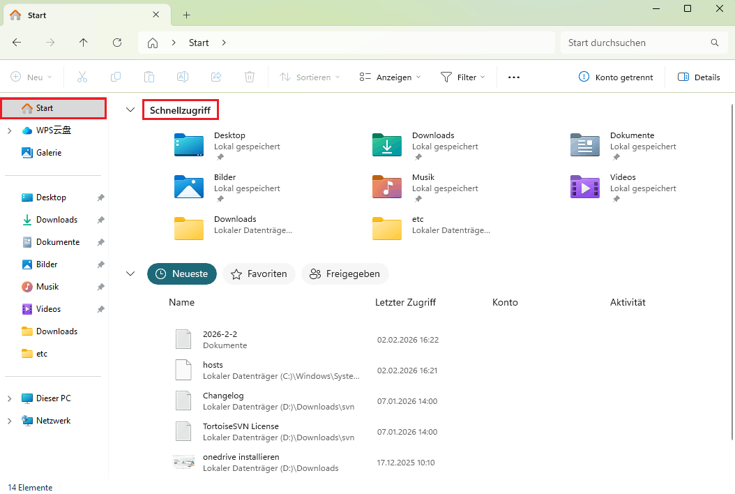Select the Neueste filter pill
735x494 pixels.
[x=182, y=274]
